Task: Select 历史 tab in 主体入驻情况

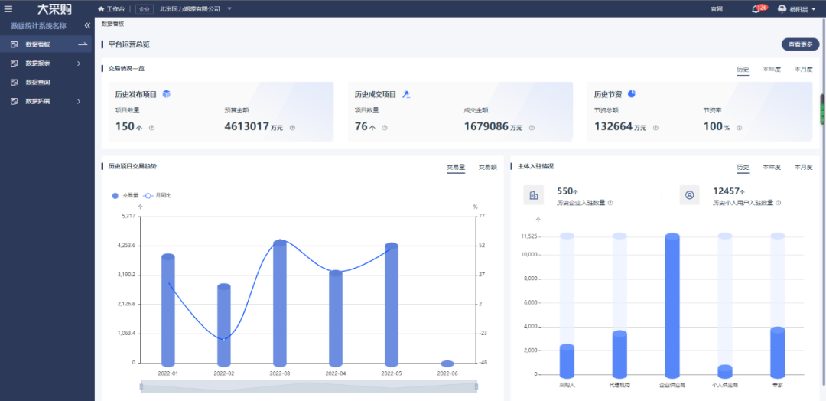Action: tap(743, 168)
